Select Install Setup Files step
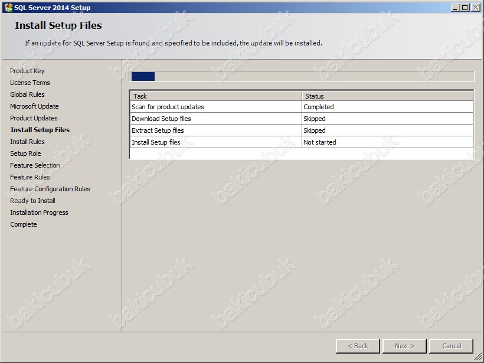The width and height of the screenshot is (484, 363). [40, 130]
